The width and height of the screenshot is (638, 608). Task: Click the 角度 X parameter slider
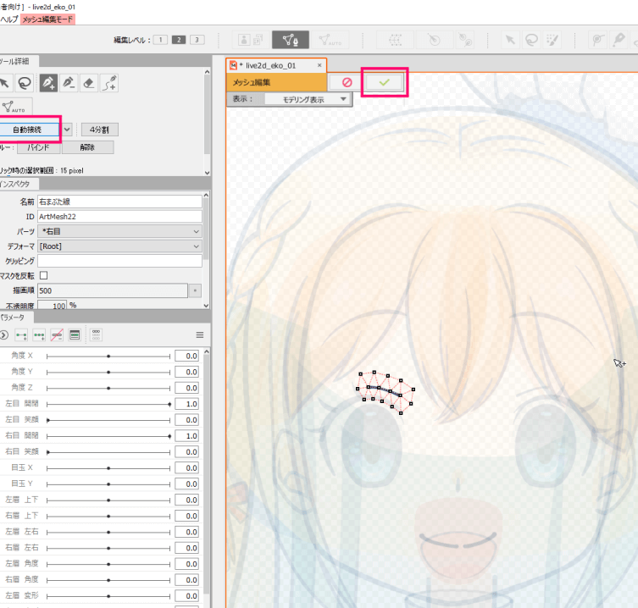point(108,357)
